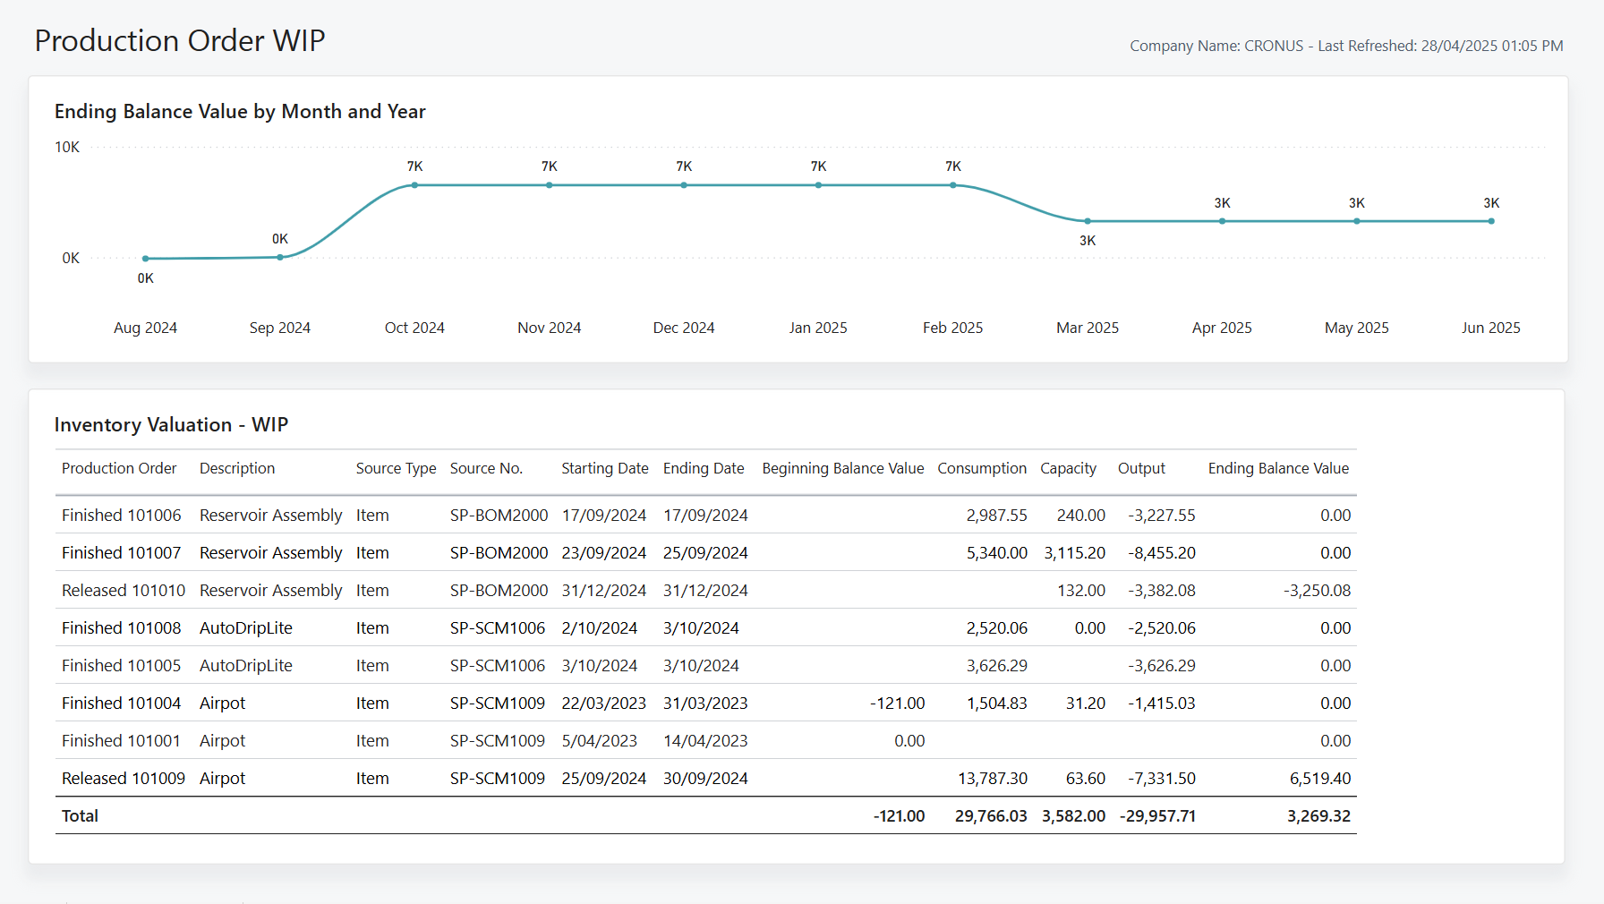This screenshot has height=904, width=1604.
Task: Select the Released 101009 Airpot row
Action: point(124,778)
